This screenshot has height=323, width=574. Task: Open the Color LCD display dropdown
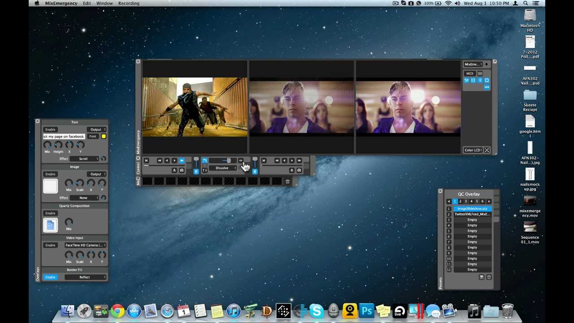pos(474,150)
